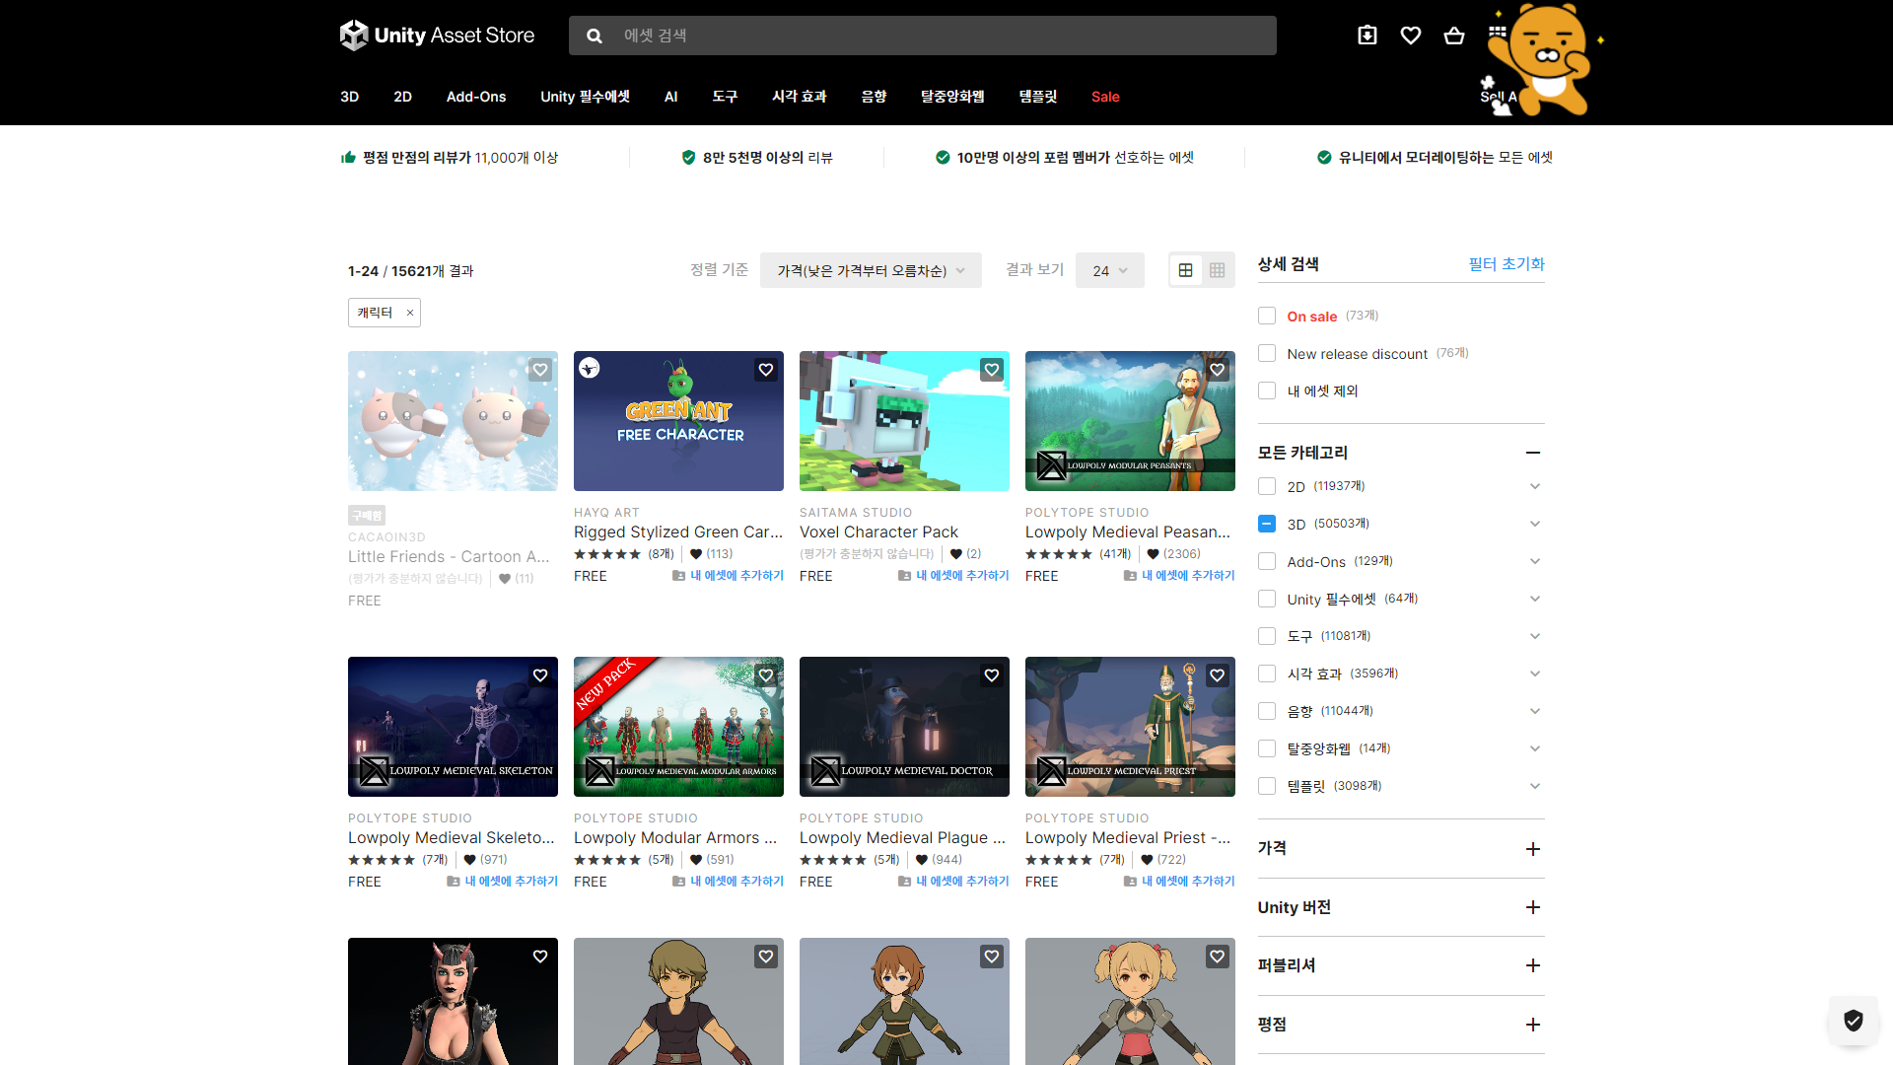The height and width of the screenshot is (1065, 1893).
Task: Switch to the compact grid view icon
Action: [1217, 270]
